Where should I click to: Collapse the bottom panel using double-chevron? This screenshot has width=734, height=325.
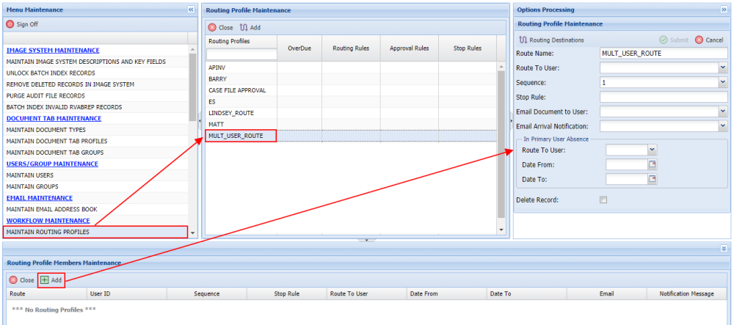[x=724, y=248]
